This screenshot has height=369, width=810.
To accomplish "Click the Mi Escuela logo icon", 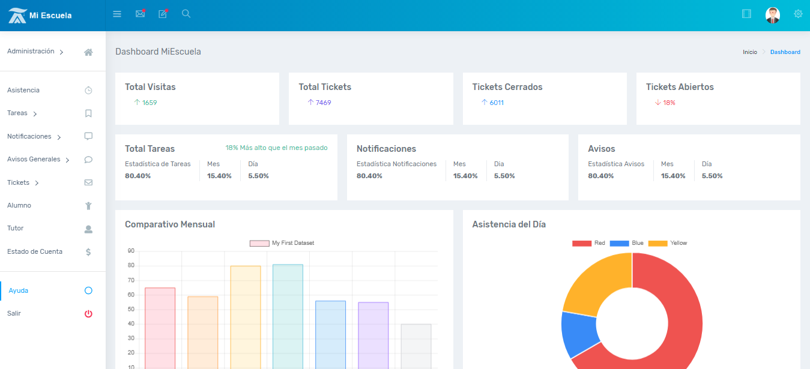I will point(17,15).
